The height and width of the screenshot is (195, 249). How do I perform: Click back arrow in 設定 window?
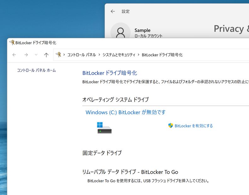[x=113, y=11]
